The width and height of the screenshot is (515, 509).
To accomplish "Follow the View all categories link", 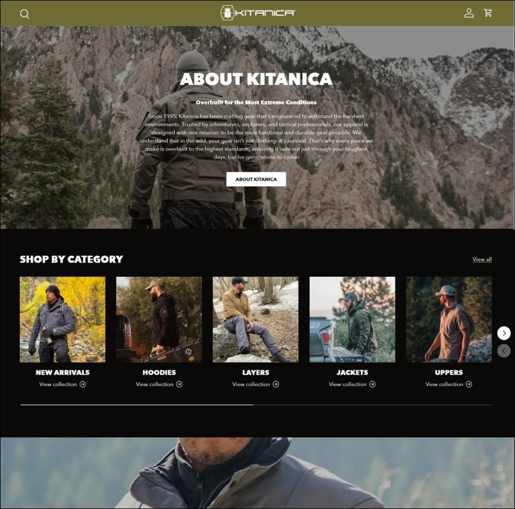I will [482, 259].
